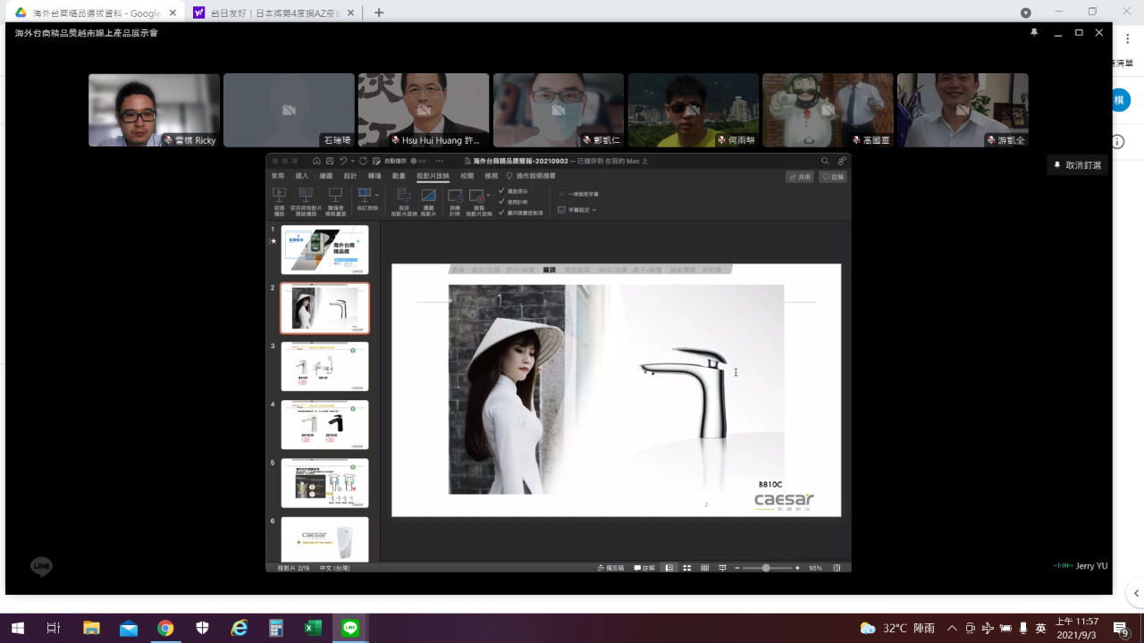Viewport: 1144px width, 643px height.
Task: Click the hide slide icon
Action: pos(428,196)
